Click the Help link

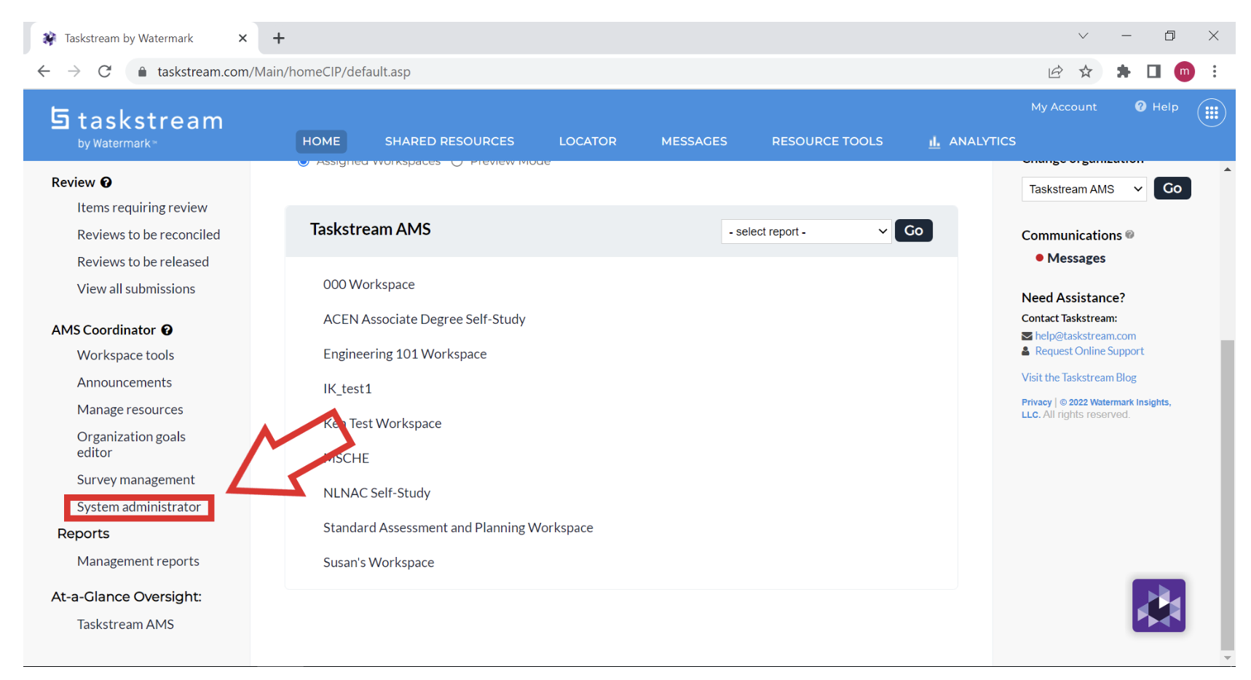(1165, 106)
